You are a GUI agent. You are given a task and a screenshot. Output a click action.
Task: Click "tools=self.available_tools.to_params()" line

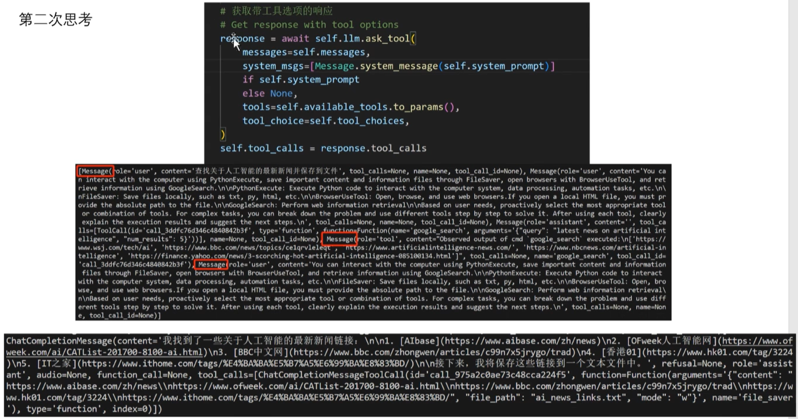(350, 107)
